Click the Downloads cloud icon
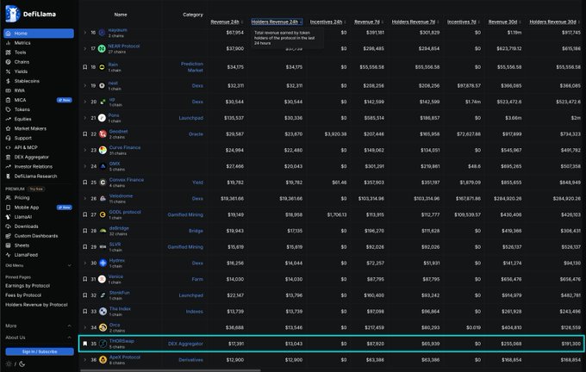This screenshot has width=586, height=372. click(x=9, y=226)
